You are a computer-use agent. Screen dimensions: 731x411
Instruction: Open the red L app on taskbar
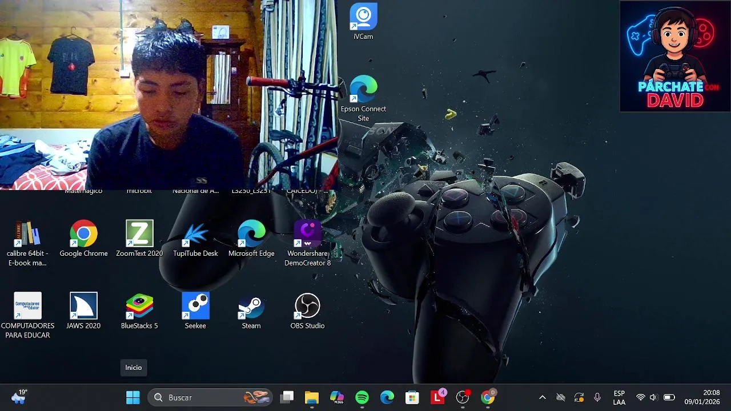tap(437, 397)
